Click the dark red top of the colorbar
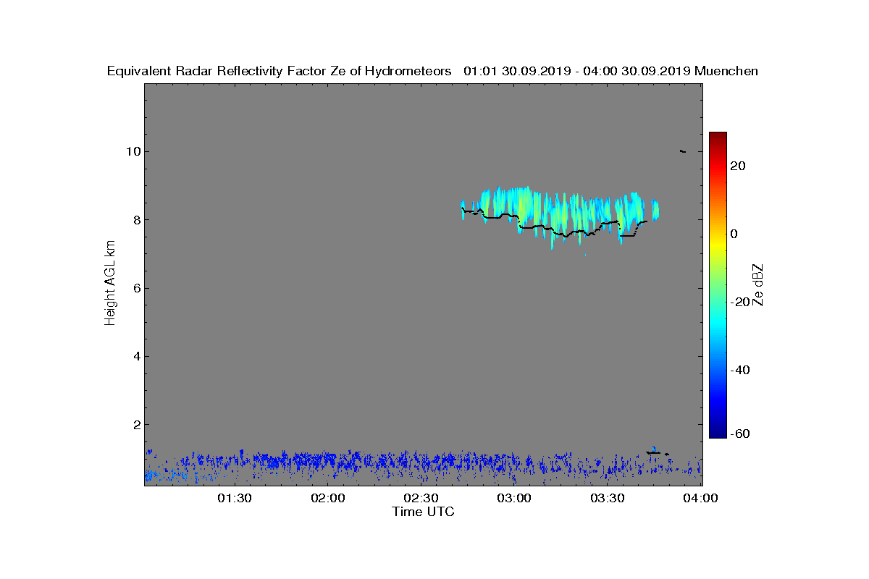The width and height of the screenshot is (869, 579). pyautogui.click(x=718, y=138)
